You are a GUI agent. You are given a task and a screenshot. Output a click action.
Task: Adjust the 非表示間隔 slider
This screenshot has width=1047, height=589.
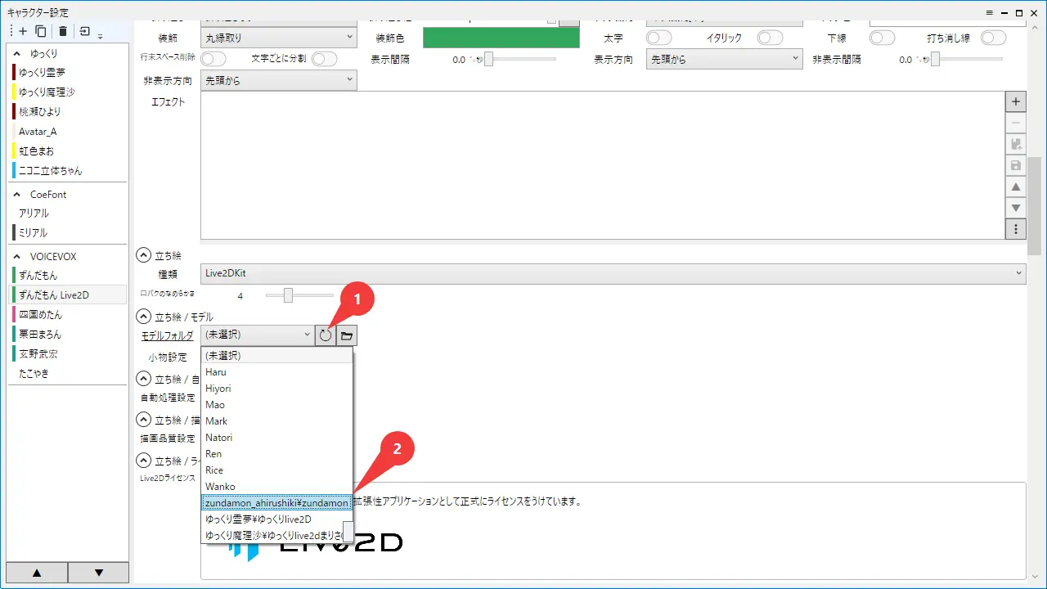point(965,59)
